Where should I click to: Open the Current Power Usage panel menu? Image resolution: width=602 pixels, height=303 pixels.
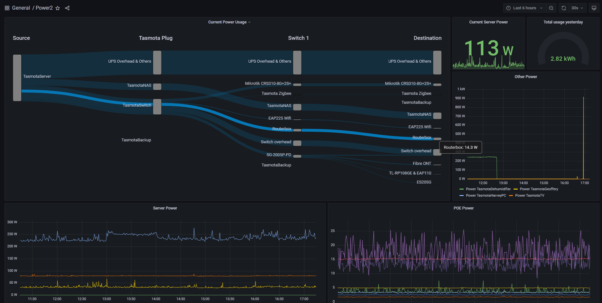click(229, 22)
